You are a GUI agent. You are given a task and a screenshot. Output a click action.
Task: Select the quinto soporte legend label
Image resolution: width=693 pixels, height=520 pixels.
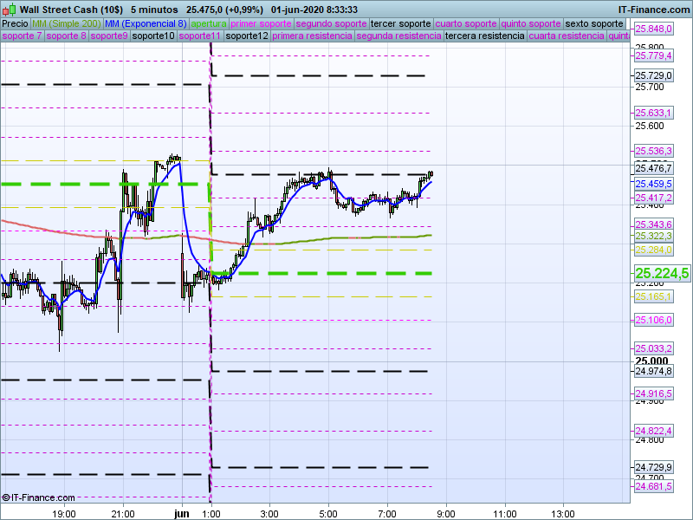(531, 24)
